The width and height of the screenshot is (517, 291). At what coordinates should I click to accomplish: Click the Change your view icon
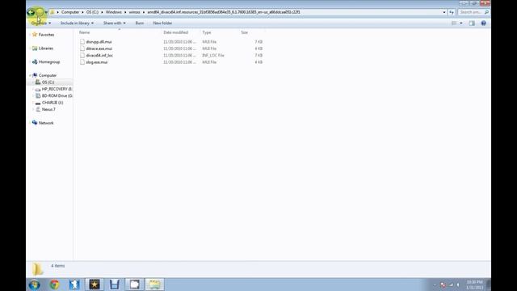pyautogui.click(x=454, y=23)
